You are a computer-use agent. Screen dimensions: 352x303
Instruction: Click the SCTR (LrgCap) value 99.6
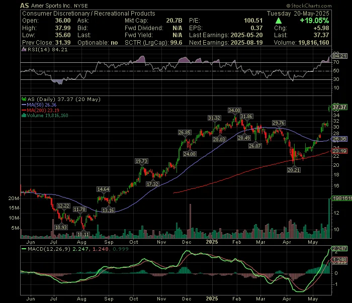[176, 42]
